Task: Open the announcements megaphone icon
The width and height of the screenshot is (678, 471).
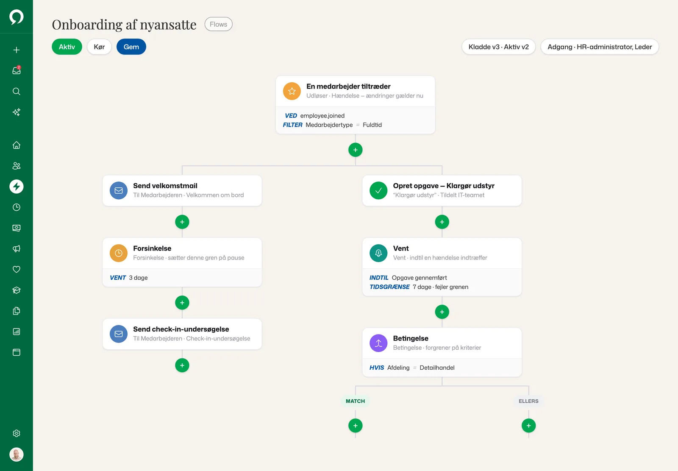Action: click(17, 249)
